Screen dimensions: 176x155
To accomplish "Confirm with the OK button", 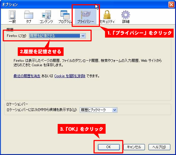I will pos(109,147).
